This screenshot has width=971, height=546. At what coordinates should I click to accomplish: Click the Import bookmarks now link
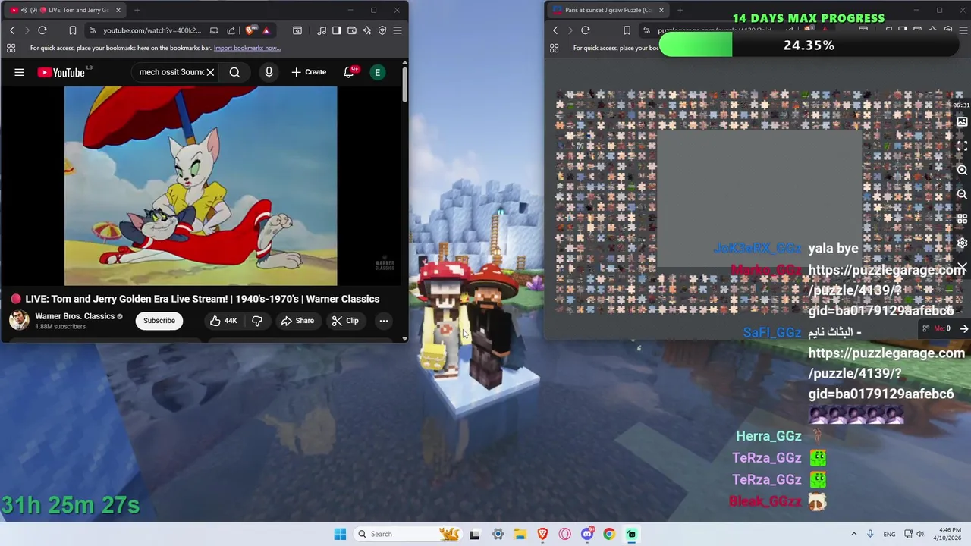[247, 48]
